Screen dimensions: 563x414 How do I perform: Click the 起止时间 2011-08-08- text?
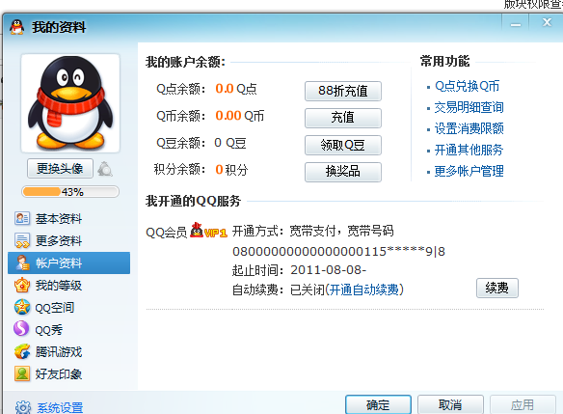click(x=299, y=270)
